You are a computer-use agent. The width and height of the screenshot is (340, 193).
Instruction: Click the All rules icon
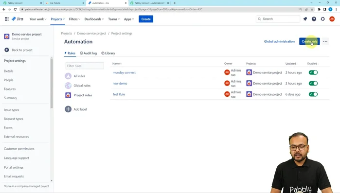pyautogui.click(x=68, y=76)
